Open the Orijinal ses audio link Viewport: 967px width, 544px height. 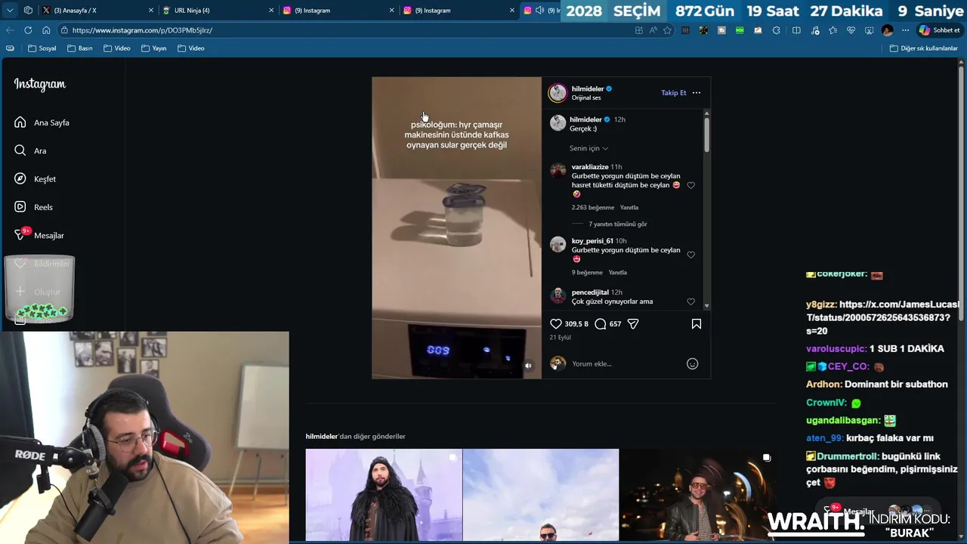point(586,97)
